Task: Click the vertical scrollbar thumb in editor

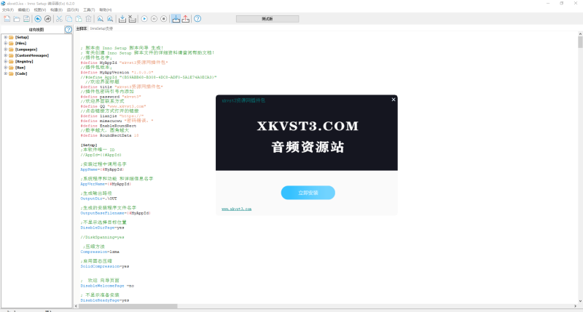Action: pyautogui.click(x=580, y=42)
